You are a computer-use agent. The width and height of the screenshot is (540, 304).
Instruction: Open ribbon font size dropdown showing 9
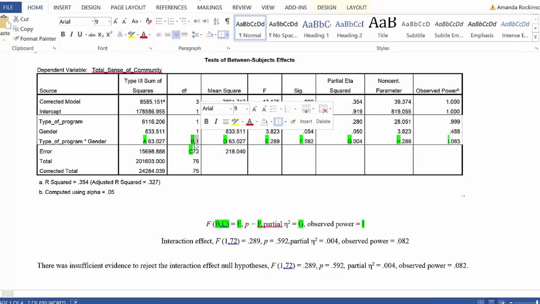point(109,22)
